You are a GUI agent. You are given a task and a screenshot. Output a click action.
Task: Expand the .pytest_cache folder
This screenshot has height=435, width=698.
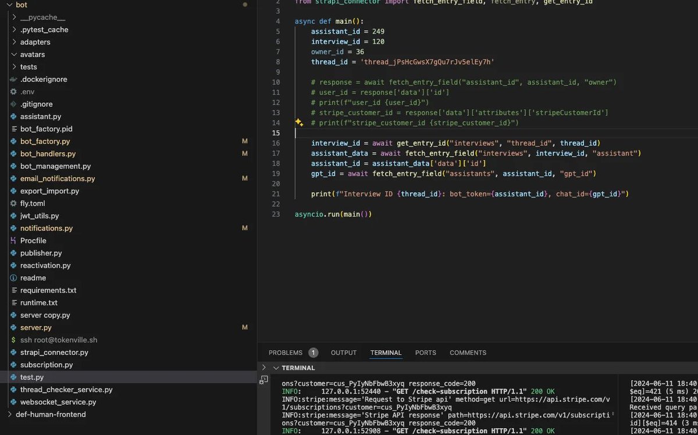point(14,30)
